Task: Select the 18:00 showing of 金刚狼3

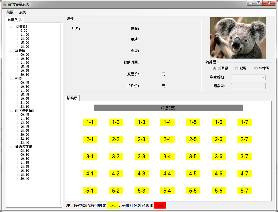Action: [25, 47]
